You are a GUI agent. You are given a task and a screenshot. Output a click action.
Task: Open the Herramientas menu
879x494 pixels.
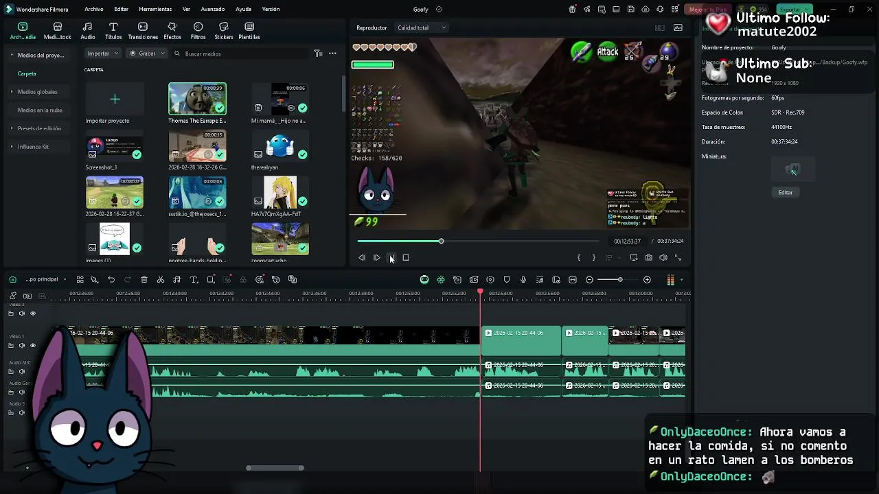tap(155, 10)
